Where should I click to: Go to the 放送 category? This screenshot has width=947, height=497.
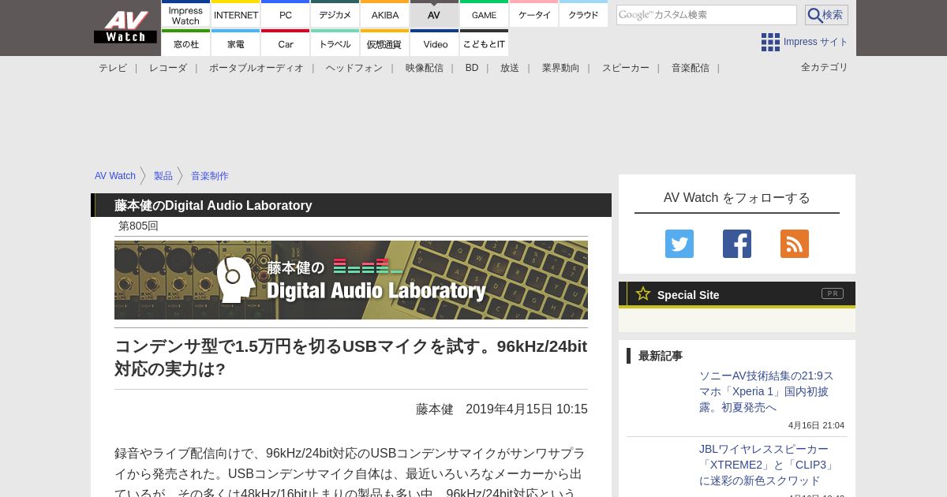pos(510,68)
